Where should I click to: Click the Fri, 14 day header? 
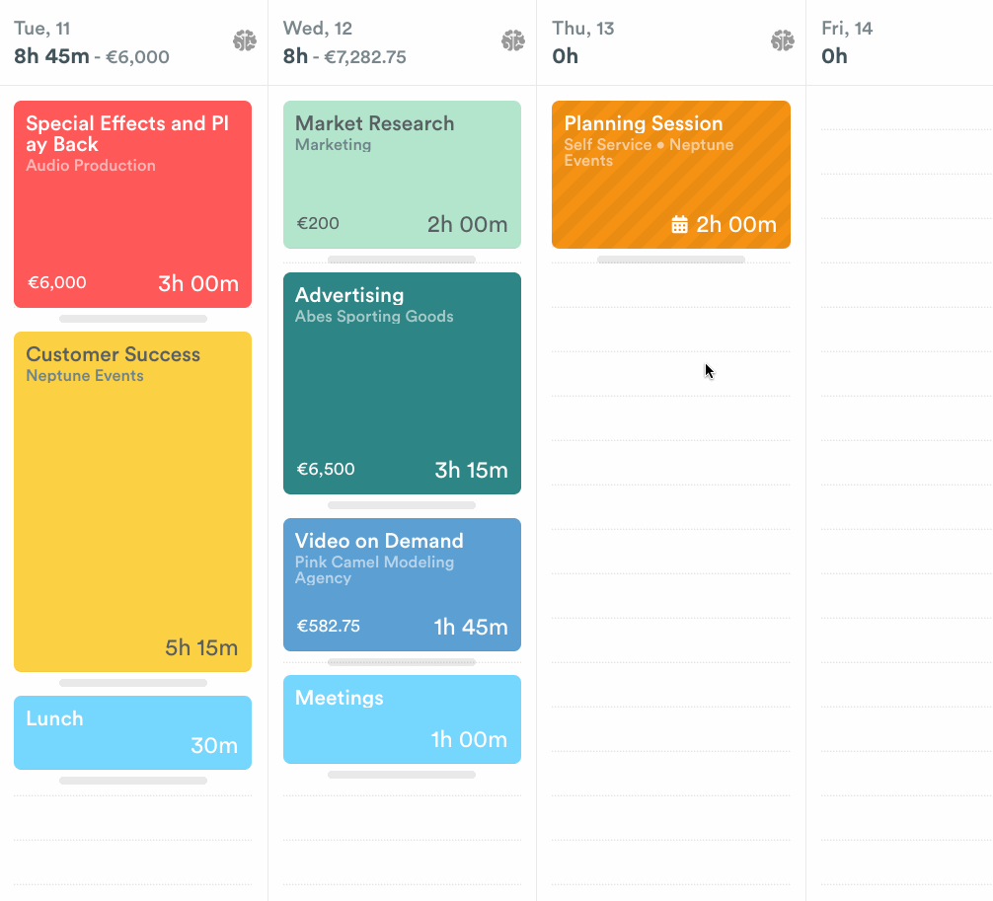(x=847, y=29)
